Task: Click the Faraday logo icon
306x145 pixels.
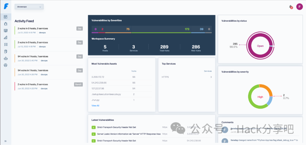Action: [6, 6]
